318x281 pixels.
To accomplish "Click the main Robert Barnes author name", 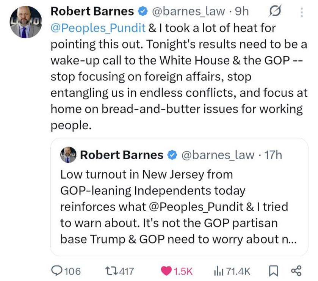I will pyautogui.click(x=92, y=12).
